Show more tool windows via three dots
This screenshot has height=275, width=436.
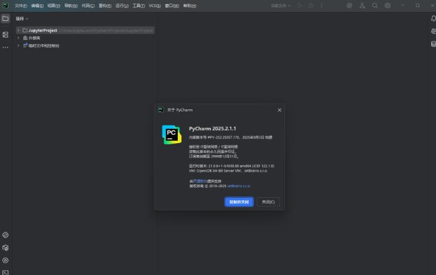[5, 48]
